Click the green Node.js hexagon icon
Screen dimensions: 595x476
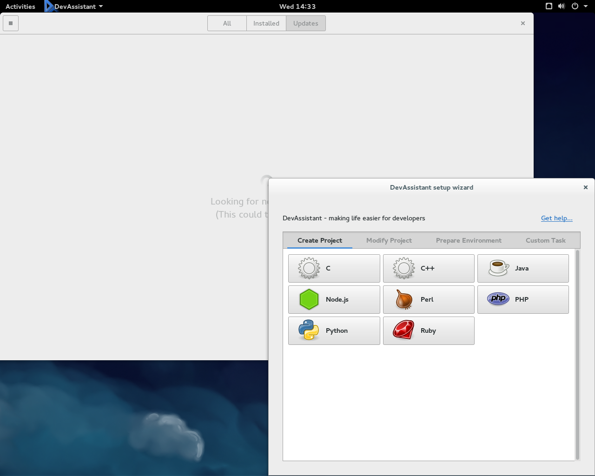309,299
